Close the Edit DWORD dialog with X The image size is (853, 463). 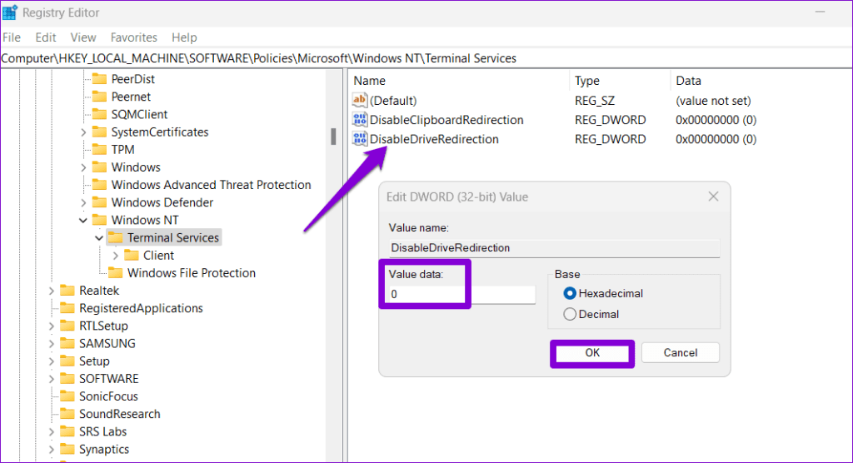click(x=713, y=197)
